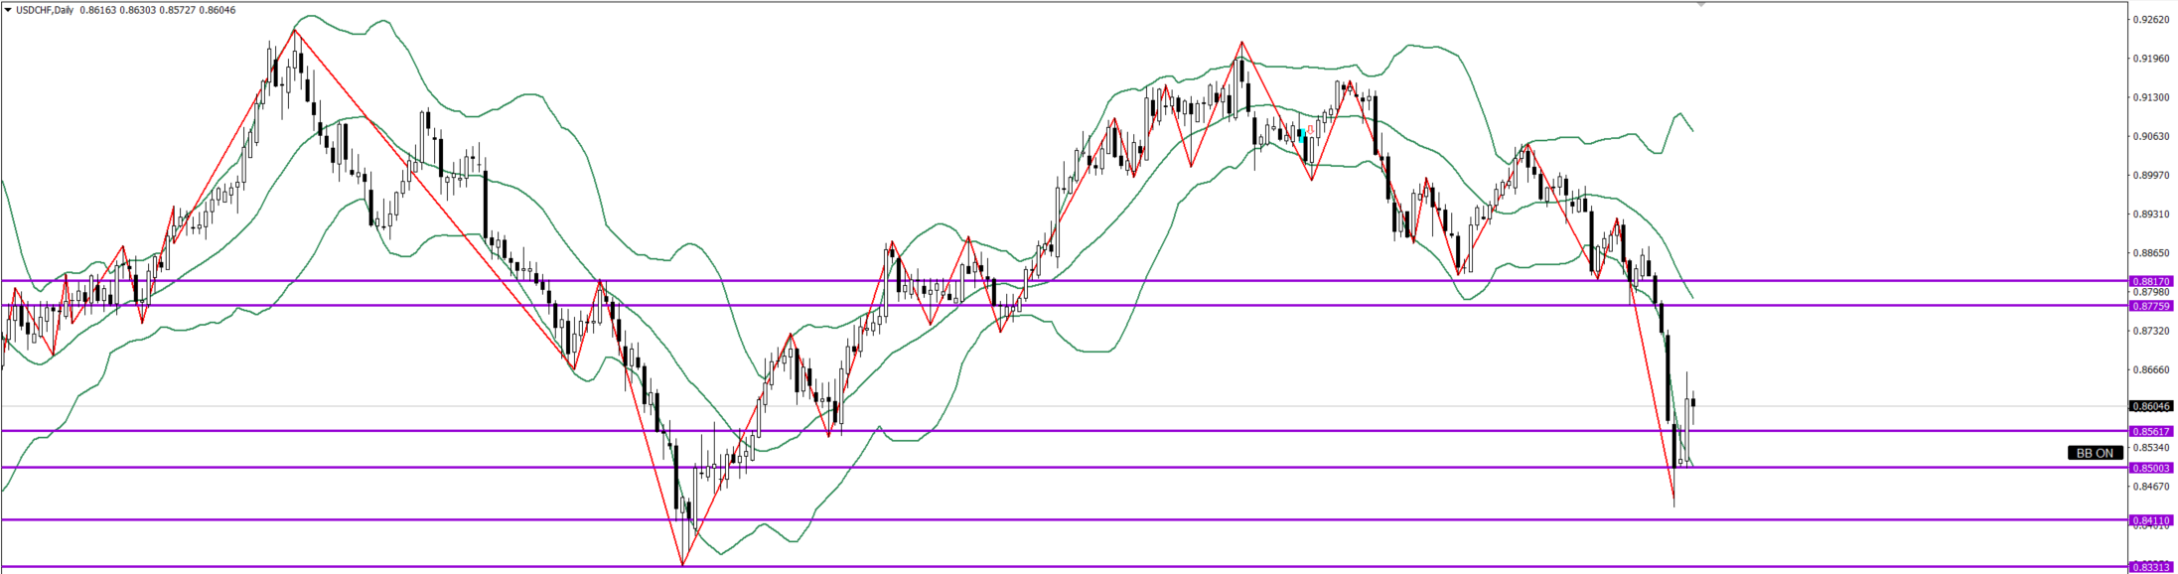
Task: Click the 0.84110 purple level tag
Action: tap(2150, 520)
